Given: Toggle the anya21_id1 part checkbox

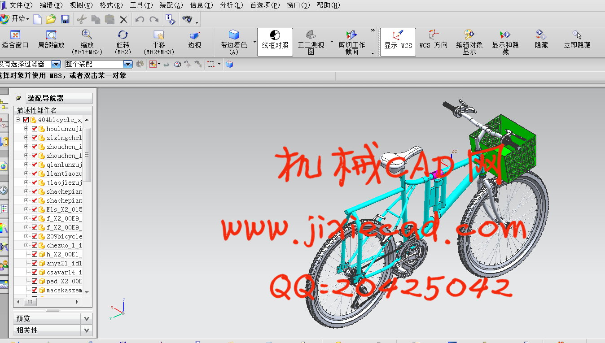Looking at the screenshot, I should 35,263.
